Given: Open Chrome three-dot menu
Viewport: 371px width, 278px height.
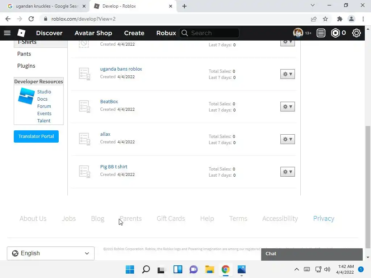Looking at the screenshot, I should pyautogui.click(x=363, y=19).
